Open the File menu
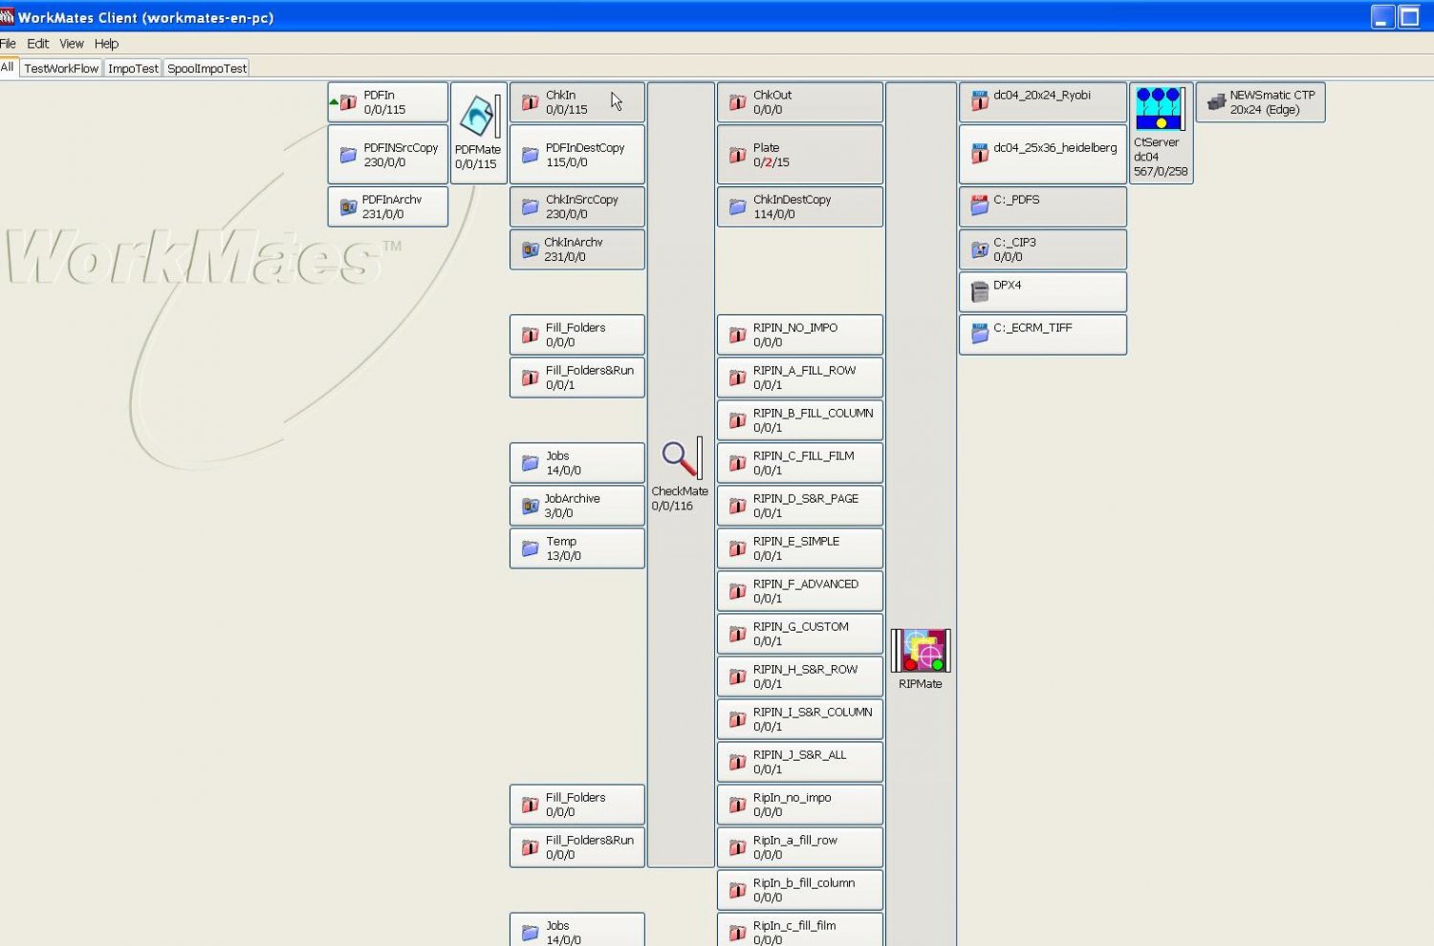 pyautogui.click(x=8, y=44)
